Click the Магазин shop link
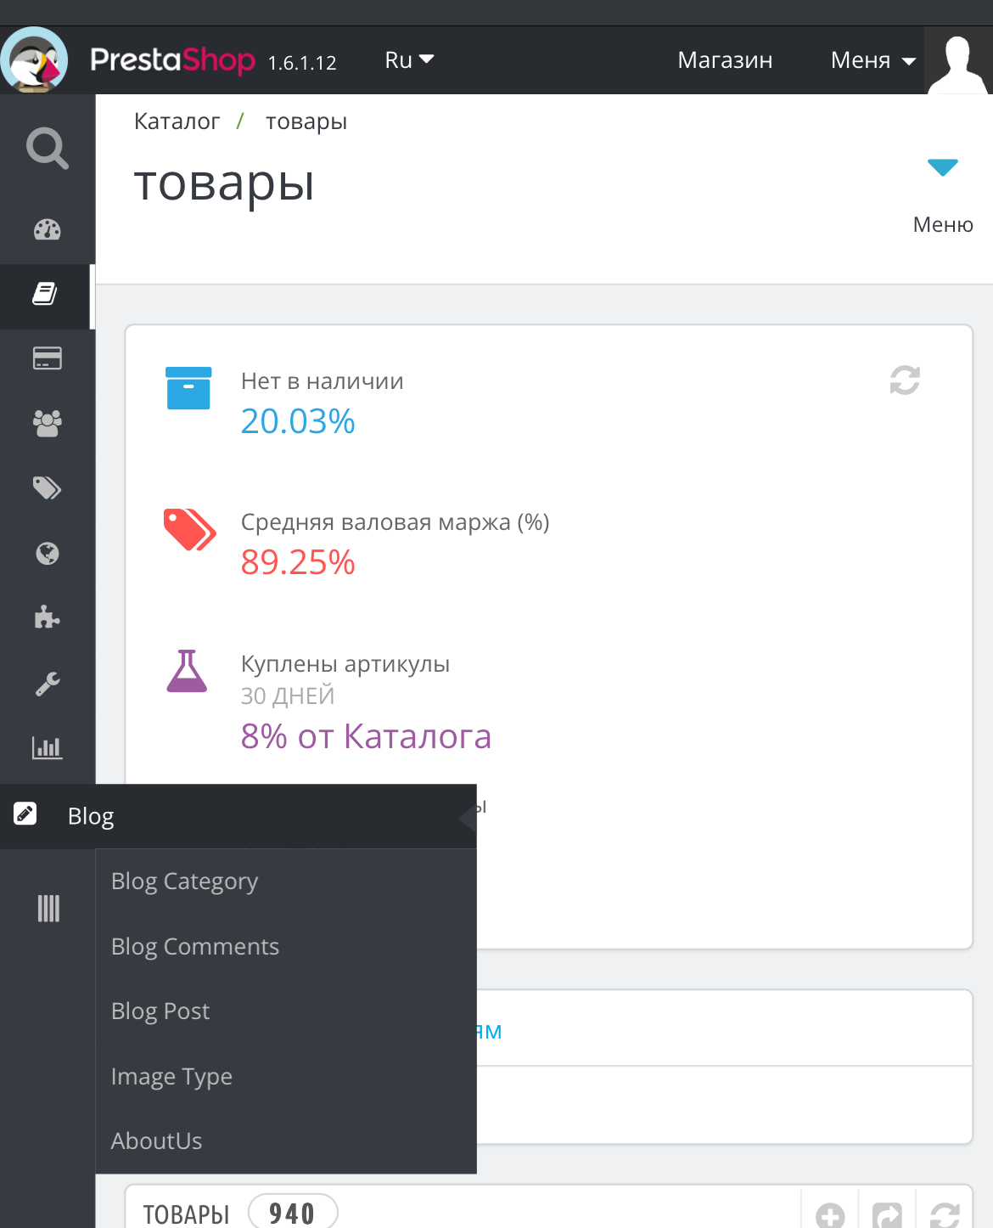This screenshot has height=1228, width=993. [x=725, y=60]
